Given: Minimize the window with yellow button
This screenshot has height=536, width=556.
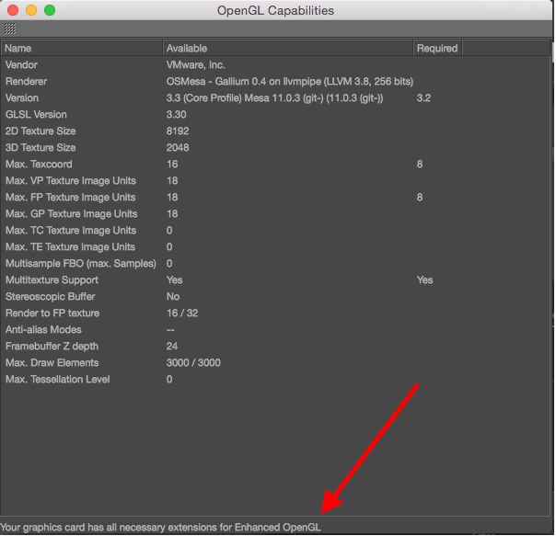Looking at the screenshot, I should [x=31, y=10].
